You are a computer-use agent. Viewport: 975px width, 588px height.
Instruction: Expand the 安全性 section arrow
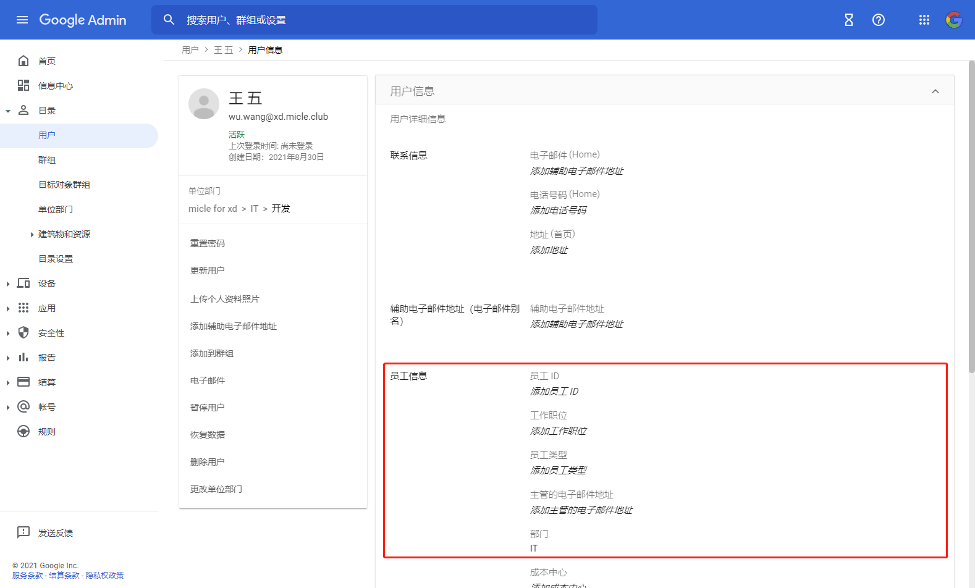(8, 333)
